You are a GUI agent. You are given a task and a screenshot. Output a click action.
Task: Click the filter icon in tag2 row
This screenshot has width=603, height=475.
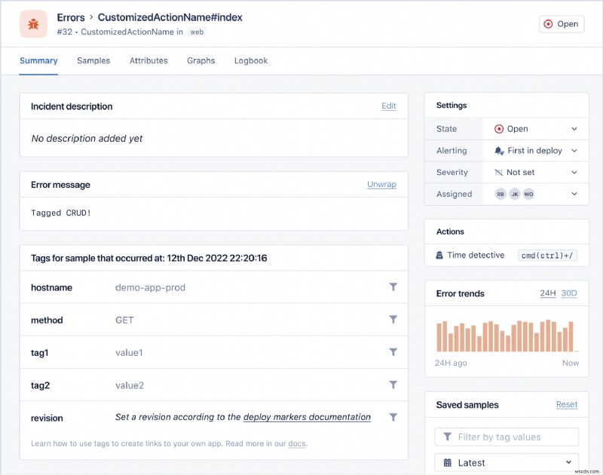tap(393, 385)
